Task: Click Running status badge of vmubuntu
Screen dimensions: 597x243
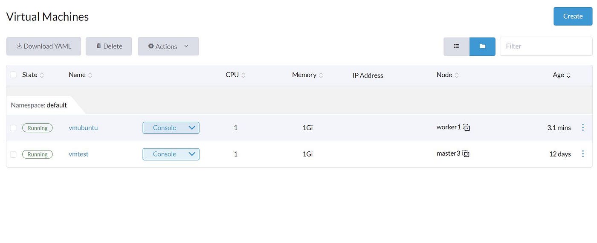Action: (x=38, y=128)
